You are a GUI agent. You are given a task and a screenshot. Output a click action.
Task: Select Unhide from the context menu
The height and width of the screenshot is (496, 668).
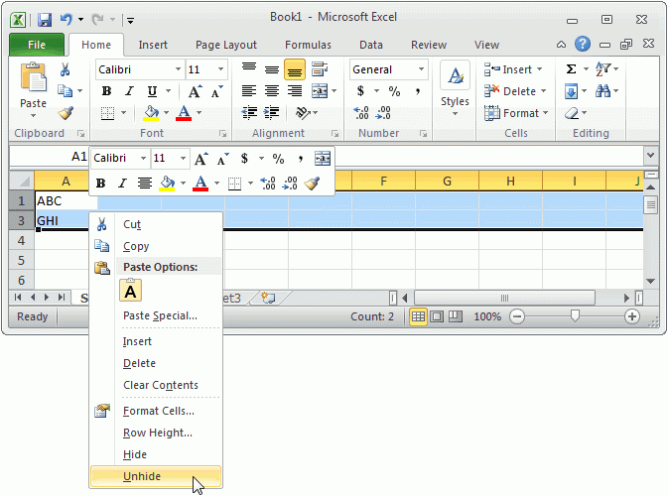[x=142, y=476]
